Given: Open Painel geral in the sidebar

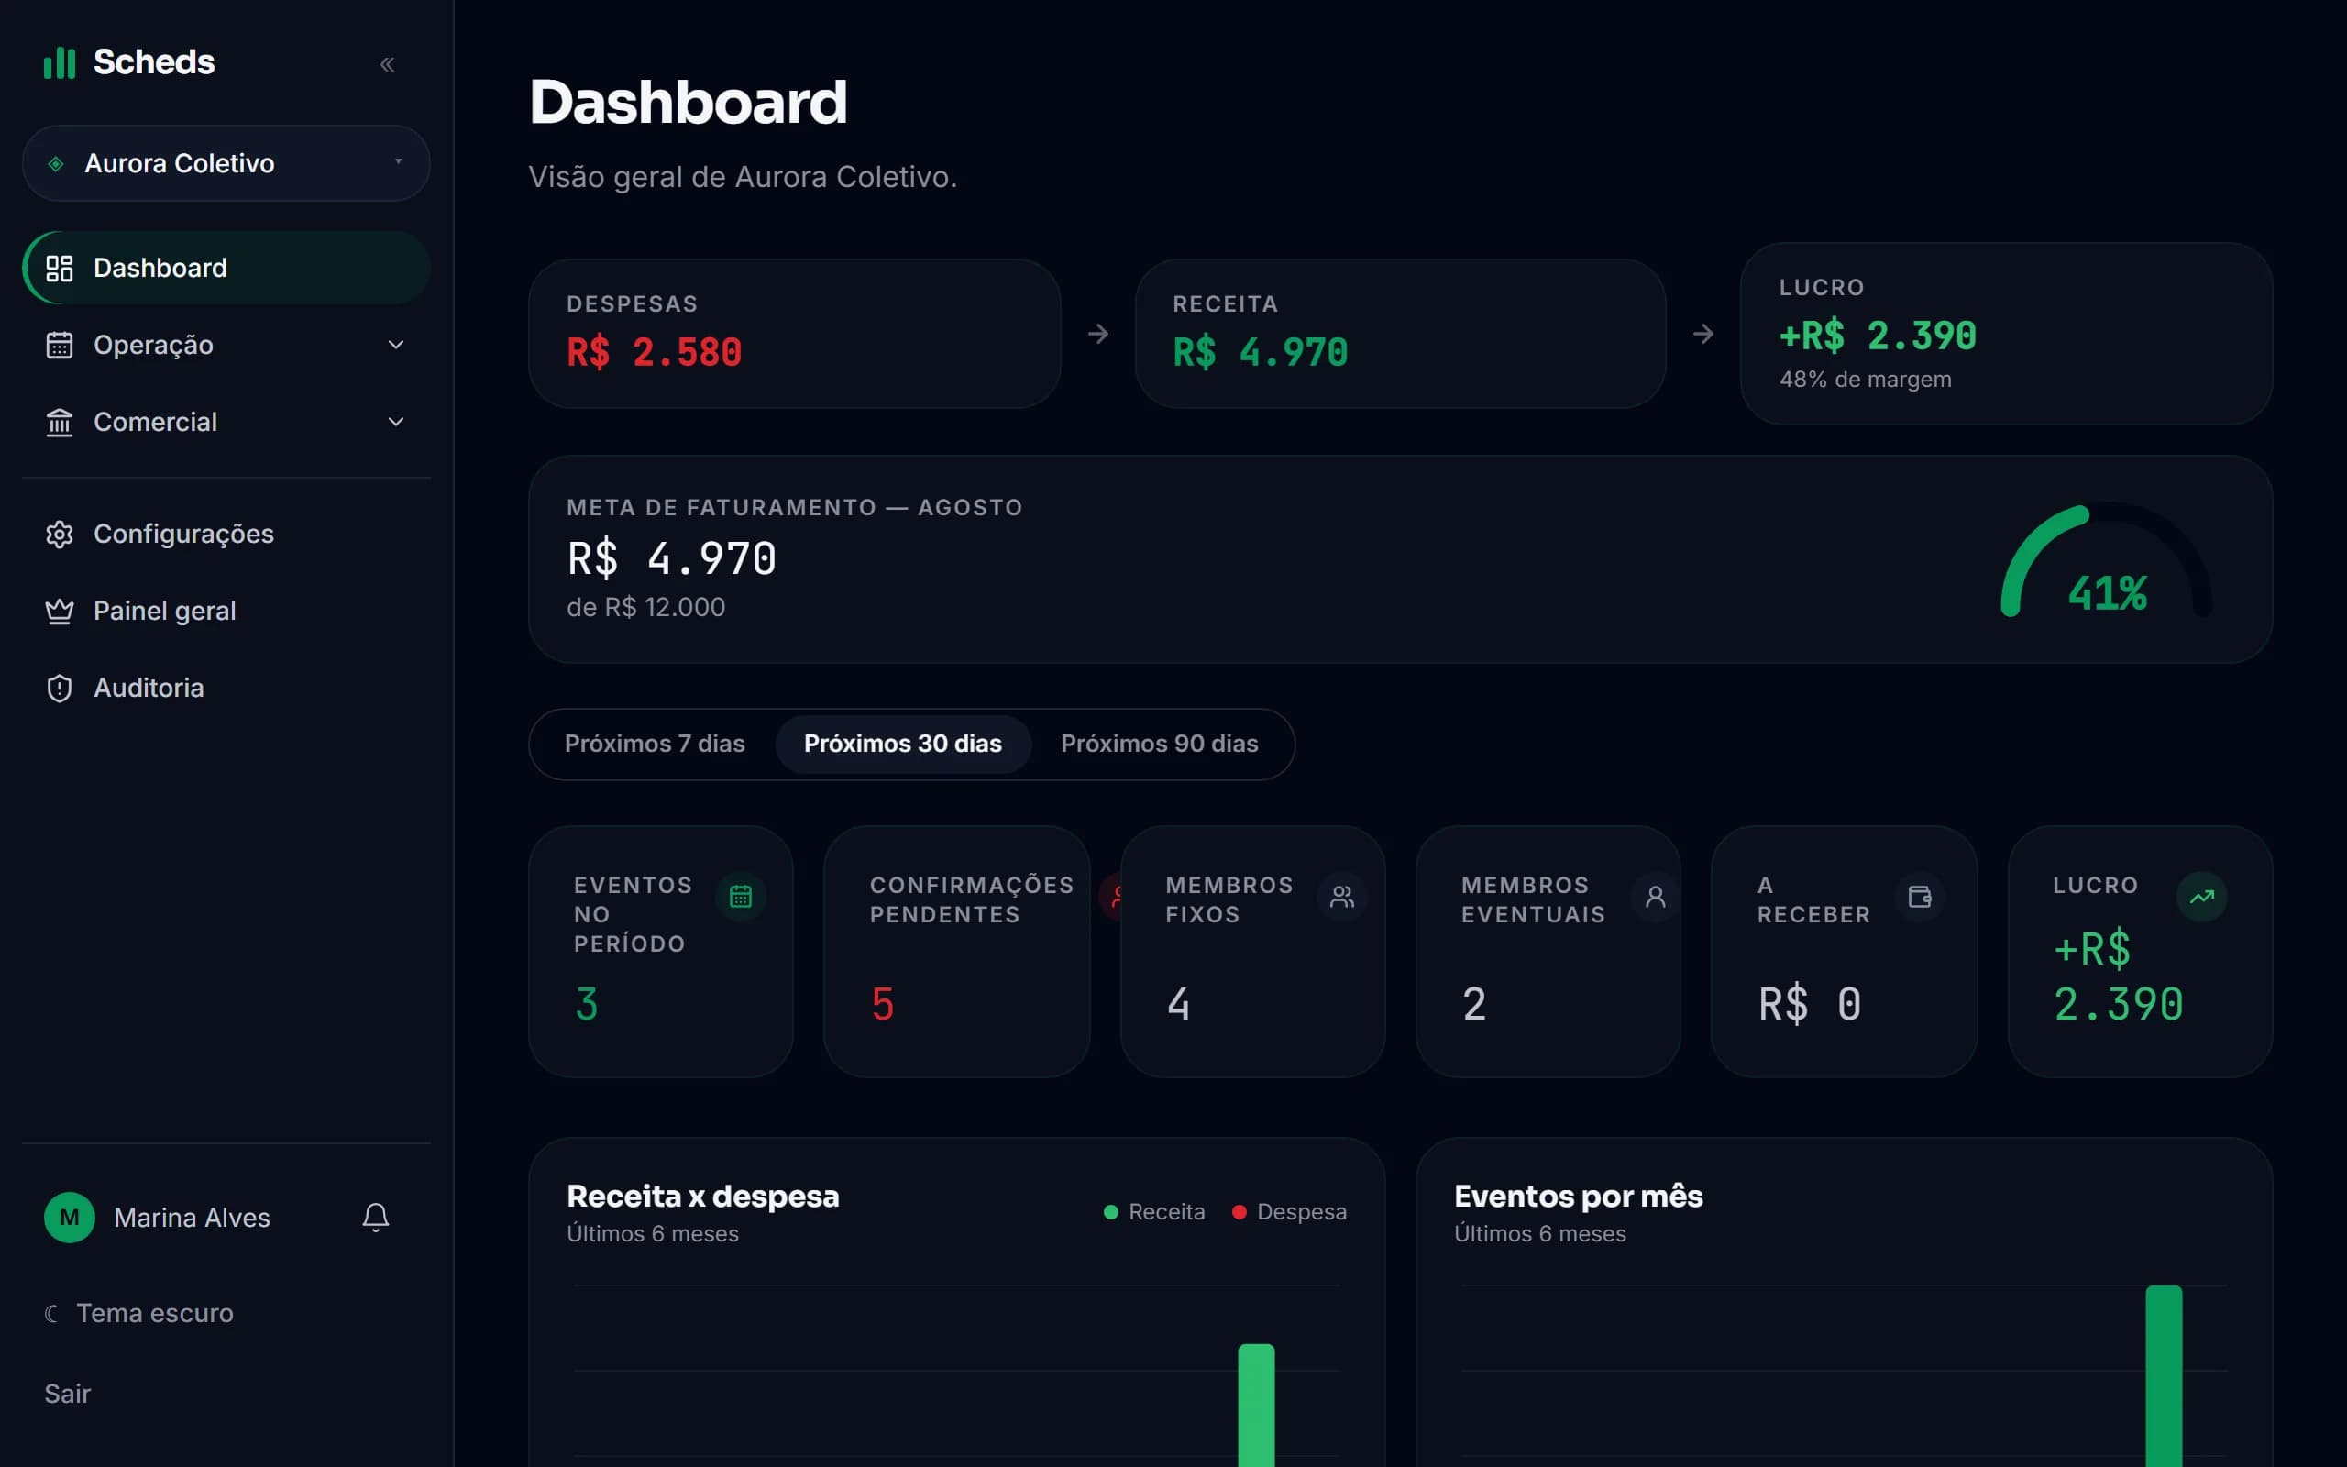Looking at the screenshot, I should tap(226, 612).
